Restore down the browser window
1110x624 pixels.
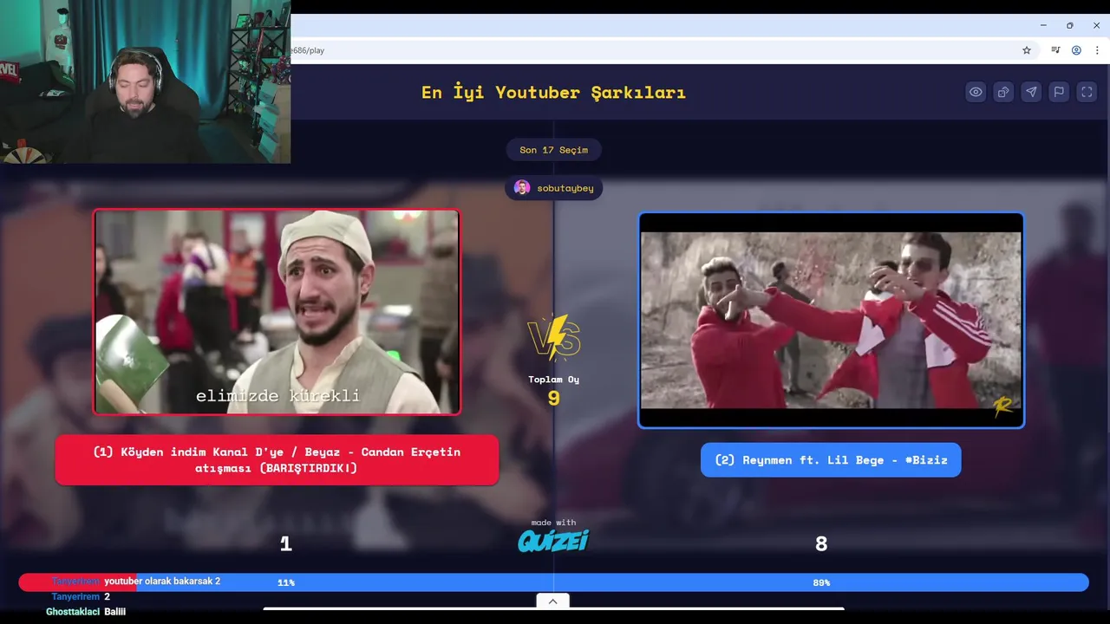pos(1069,25)
